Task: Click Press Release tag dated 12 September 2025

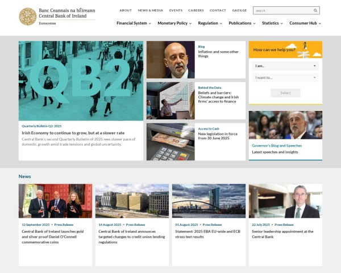Action: pyautogui.click(x=64, y=225)
